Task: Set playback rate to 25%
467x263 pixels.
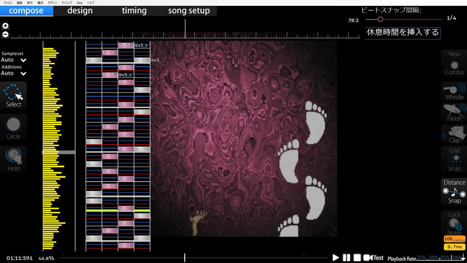Action: [421, 258]
